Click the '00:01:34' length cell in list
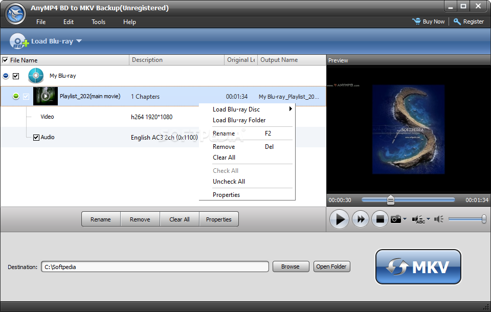Screen dimensions: 491x312 [237, 97]
